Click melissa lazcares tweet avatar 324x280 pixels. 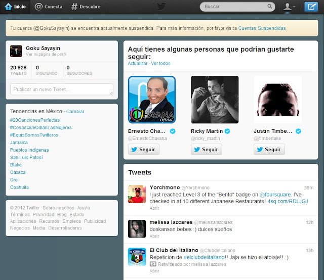(x=137, y=229)
